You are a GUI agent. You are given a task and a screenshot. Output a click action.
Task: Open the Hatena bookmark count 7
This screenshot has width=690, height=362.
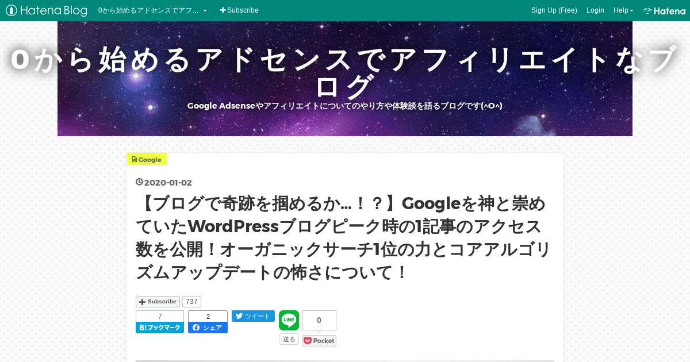tap(160, 317)
